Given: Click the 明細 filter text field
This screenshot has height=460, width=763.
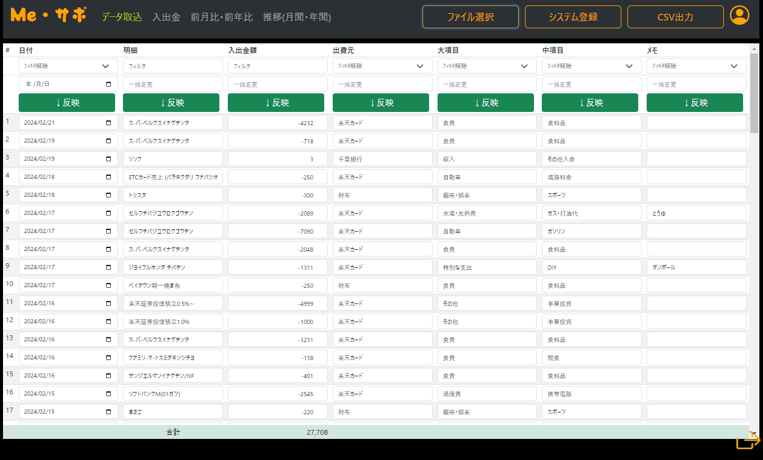Looking at the screenshot, I should [x=173, y=66].
